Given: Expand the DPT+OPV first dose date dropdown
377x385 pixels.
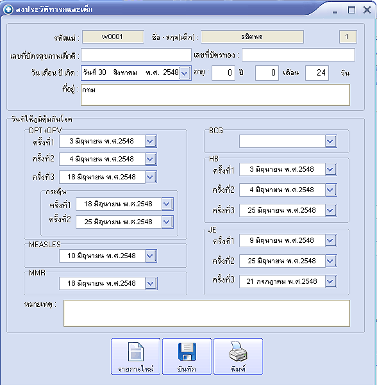Looking at the screenshot, I should coord(151,141).
